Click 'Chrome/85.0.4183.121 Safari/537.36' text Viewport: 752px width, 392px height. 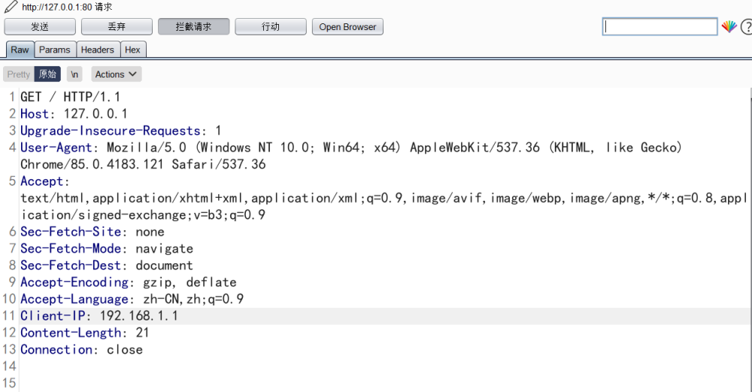pyautogui.click(x=143, y=165)
